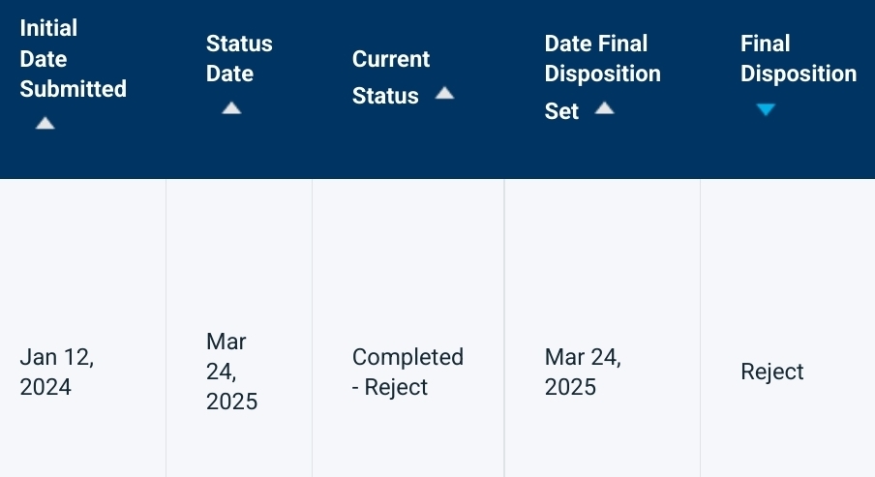This screenshot has height=477, width=875.
Task: Click the Status Date cell showing Mar 24, 2025
Action: tap(231, 372)
